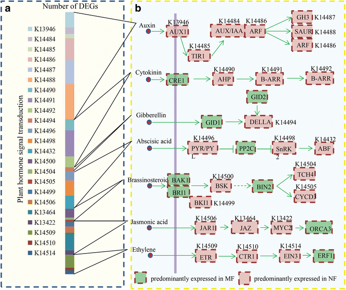Select the AUX1 node box
Image resolution: width=346 pixels, height=290 pixels.
pos(176,32)
